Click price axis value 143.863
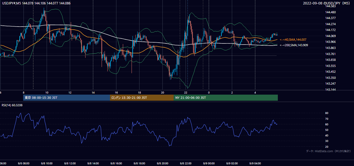Screen dimensions: 354x166 pos(331,48)
